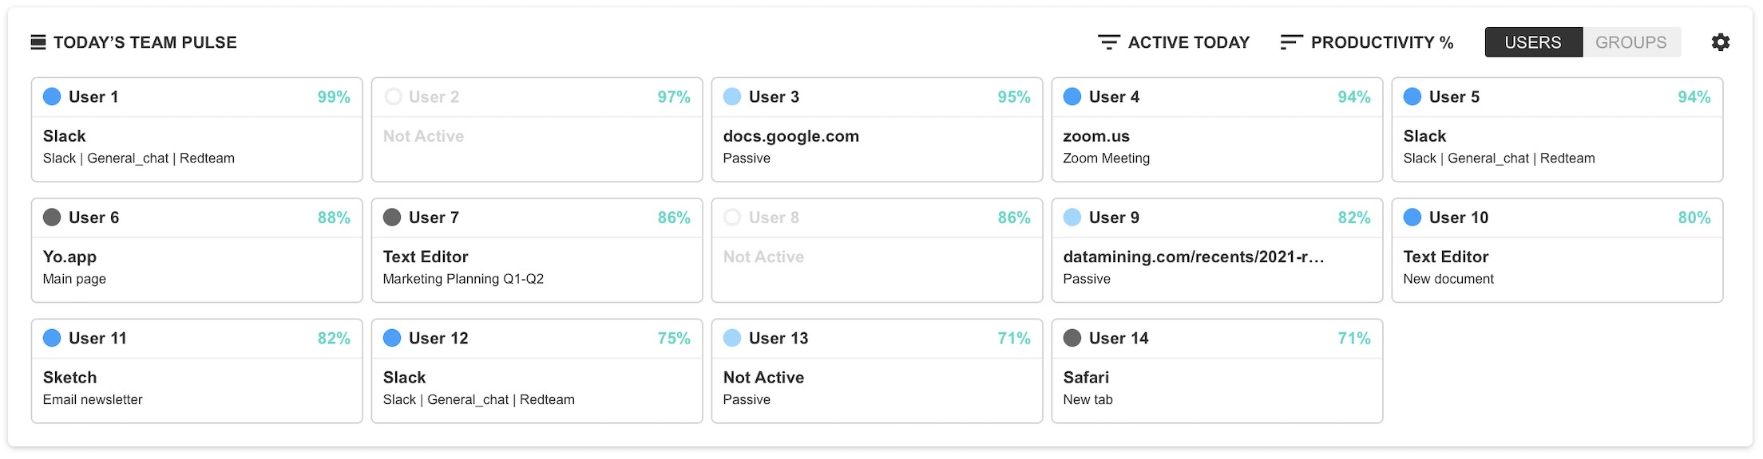Click User 2's empty inactive status circle
1763x459 pixels.
(x=392, y=96)
